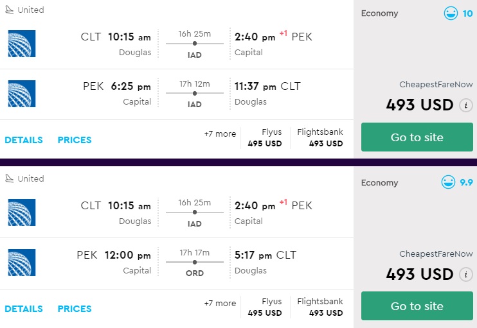Click United logo on second result's outbound flight
477x328 pixels.
(x=22, y=212)
